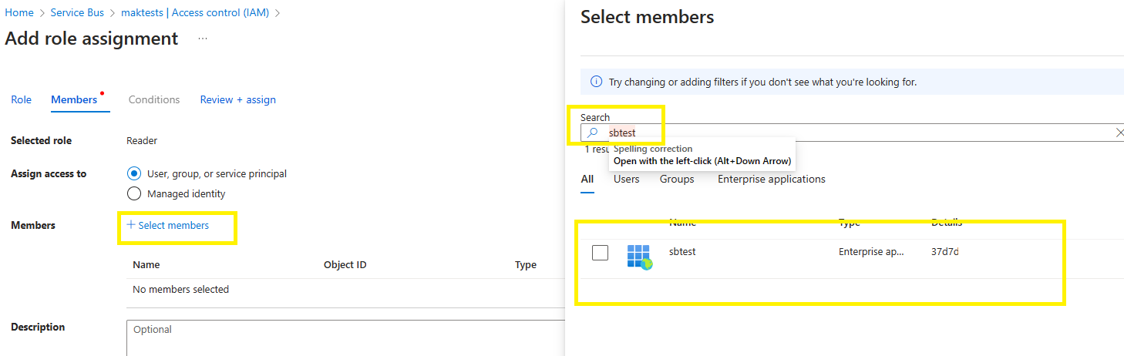Click the + Select members link
Screen dimensions: 1124x356
coord(168,225)
